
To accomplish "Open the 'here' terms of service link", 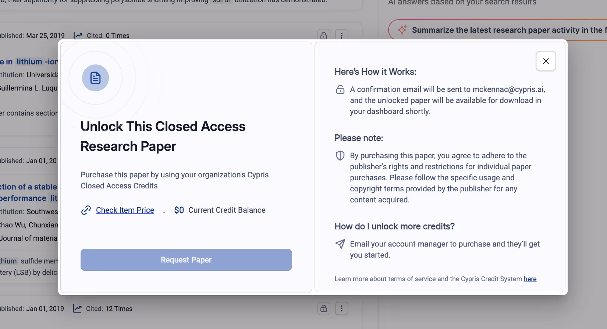I will [x=530, y=279].
